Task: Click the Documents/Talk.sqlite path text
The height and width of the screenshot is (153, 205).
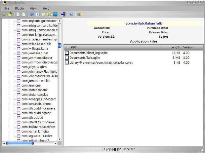Action: (x=85, y=58)
